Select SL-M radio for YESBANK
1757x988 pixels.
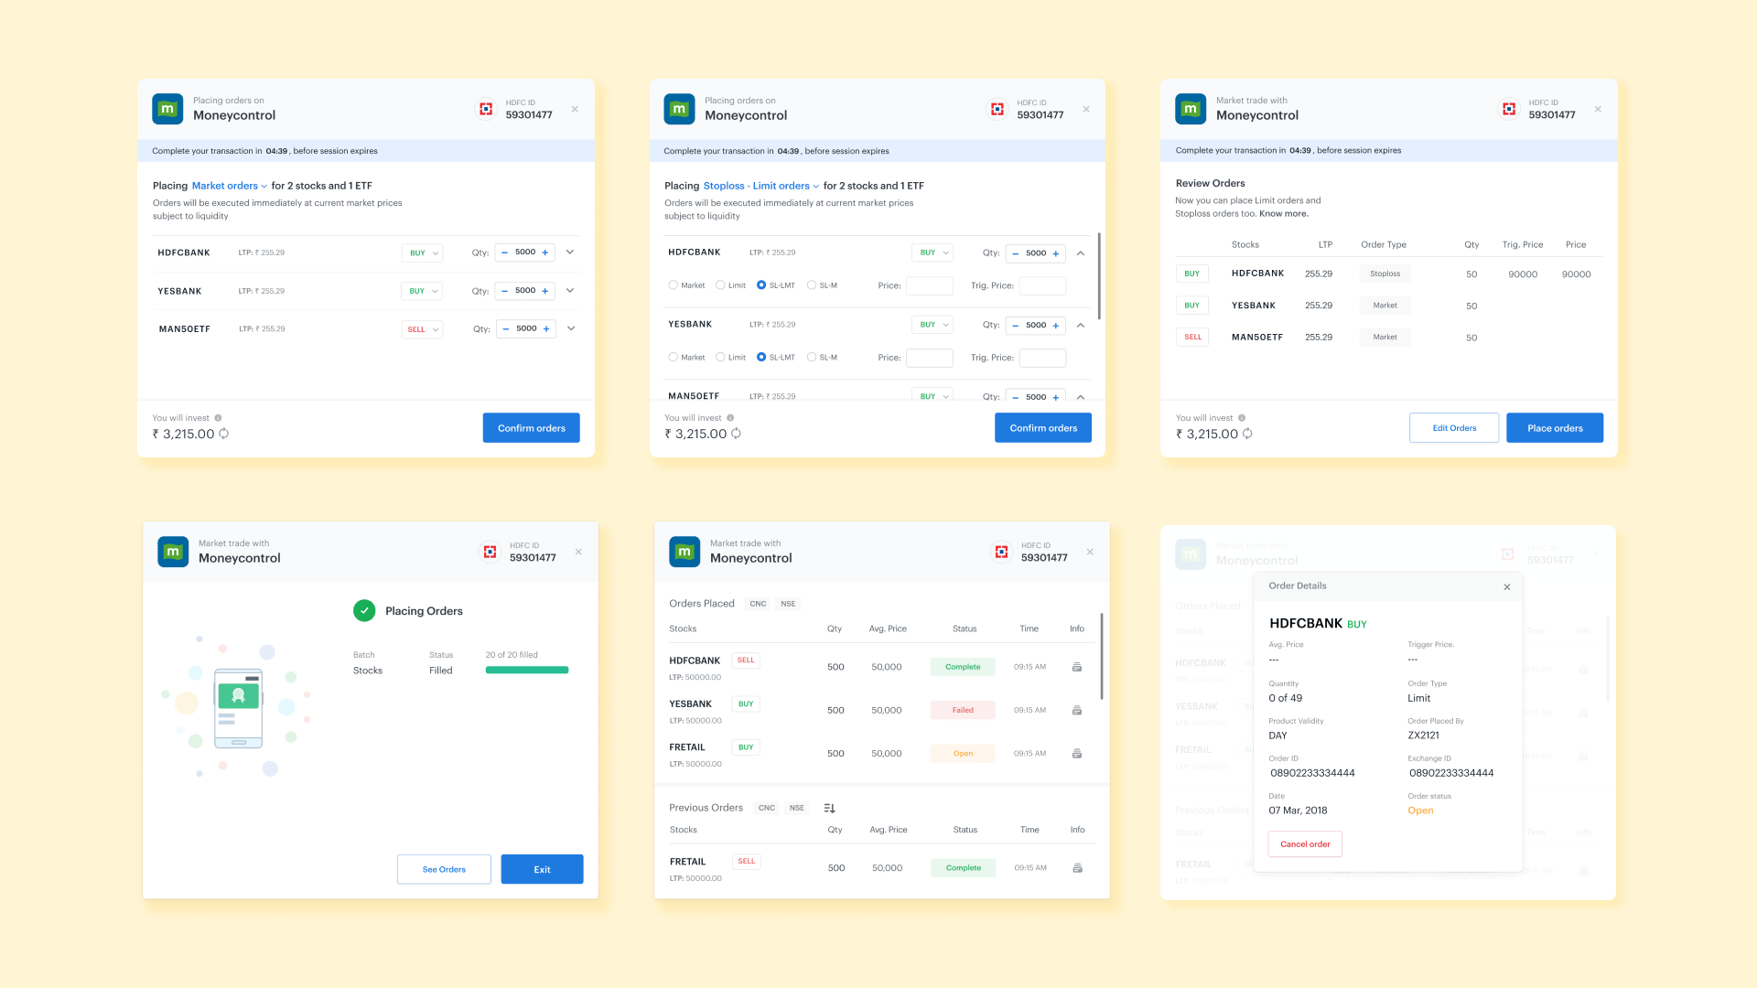[812, 358]
